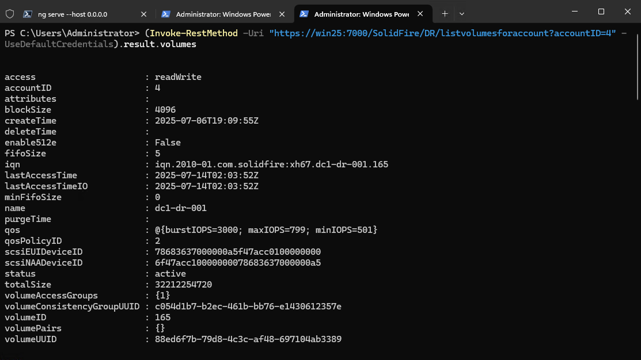The height and width of the screenshot is (360, 641).
Task: Click the PowerShell icon on the active tab
Action: click(304, 14)
